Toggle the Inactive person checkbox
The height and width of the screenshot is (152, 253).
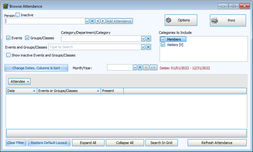(x=18, y=15)
